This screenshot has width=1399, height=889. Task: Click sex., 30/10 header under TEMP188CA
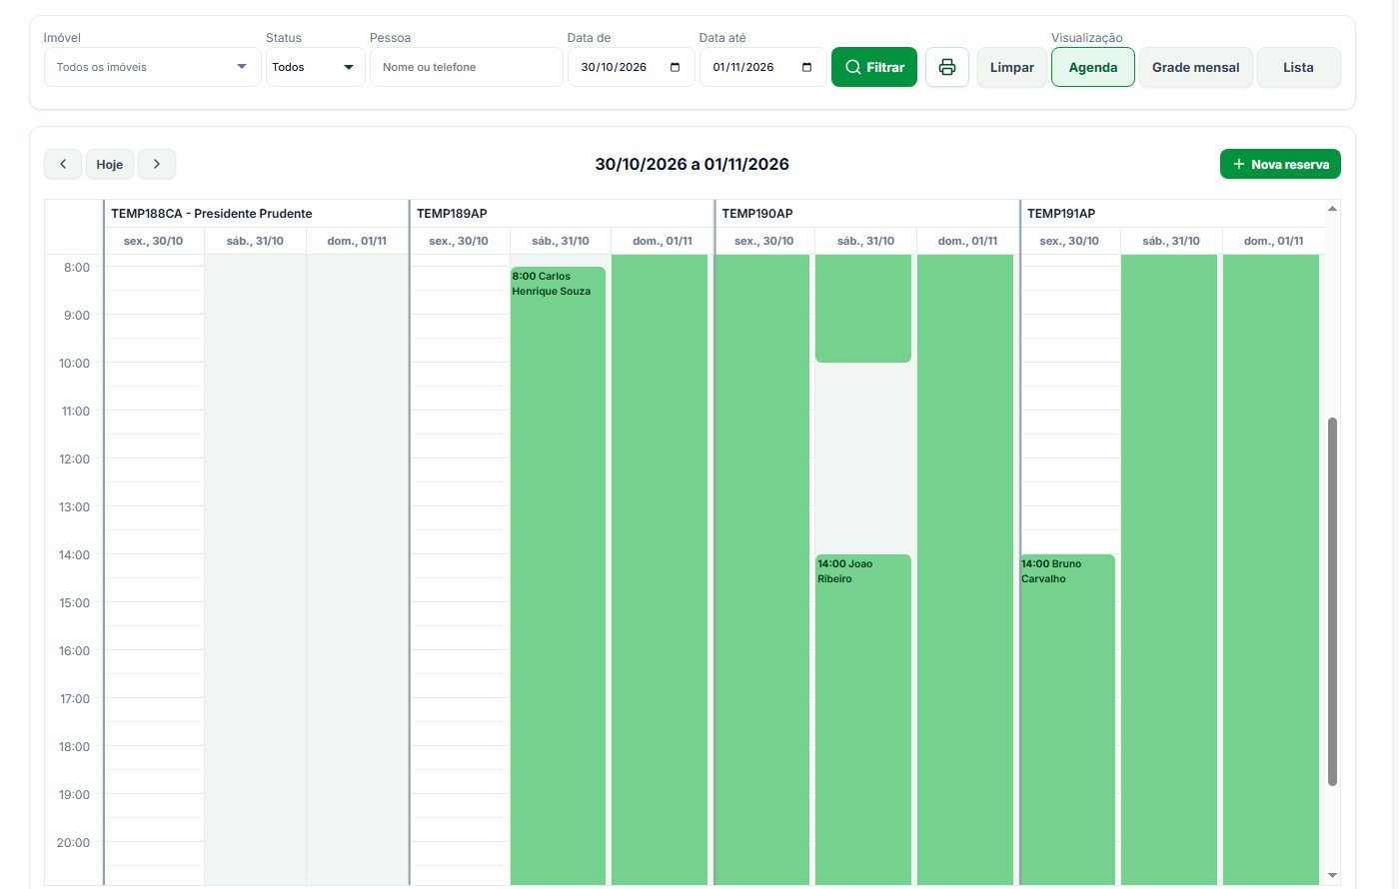pos(153,241)
